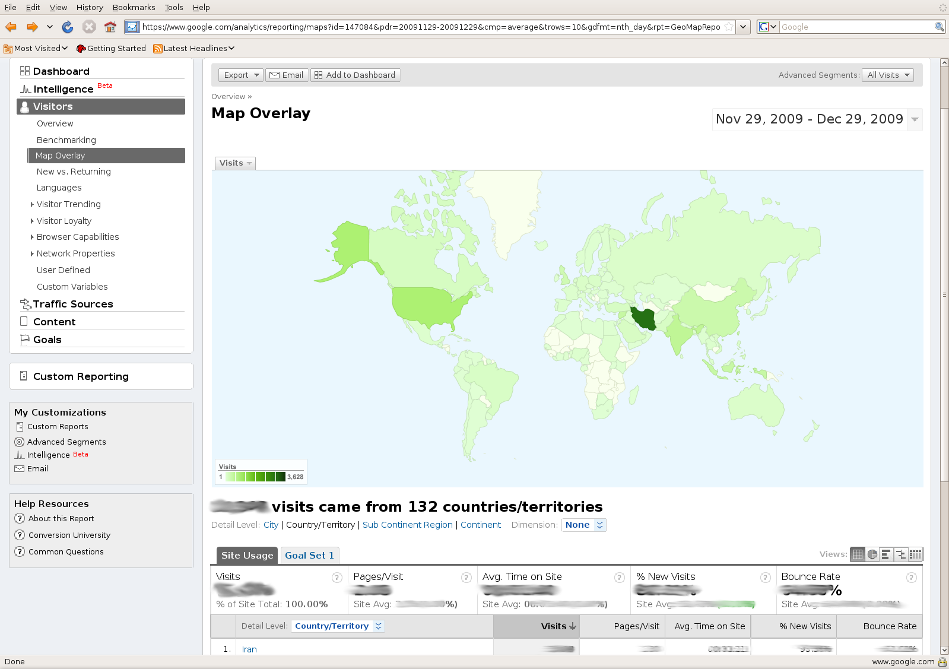The width and height of the screenshot is (949, 669).
Task: Open the New vs. Returning report
Action: pyautogui.click(x=74, y=172)
